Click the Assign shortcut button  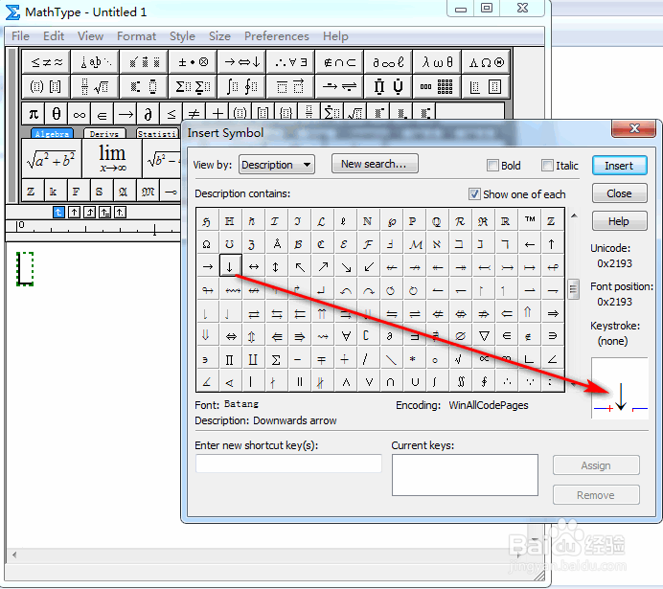[596, 465]
